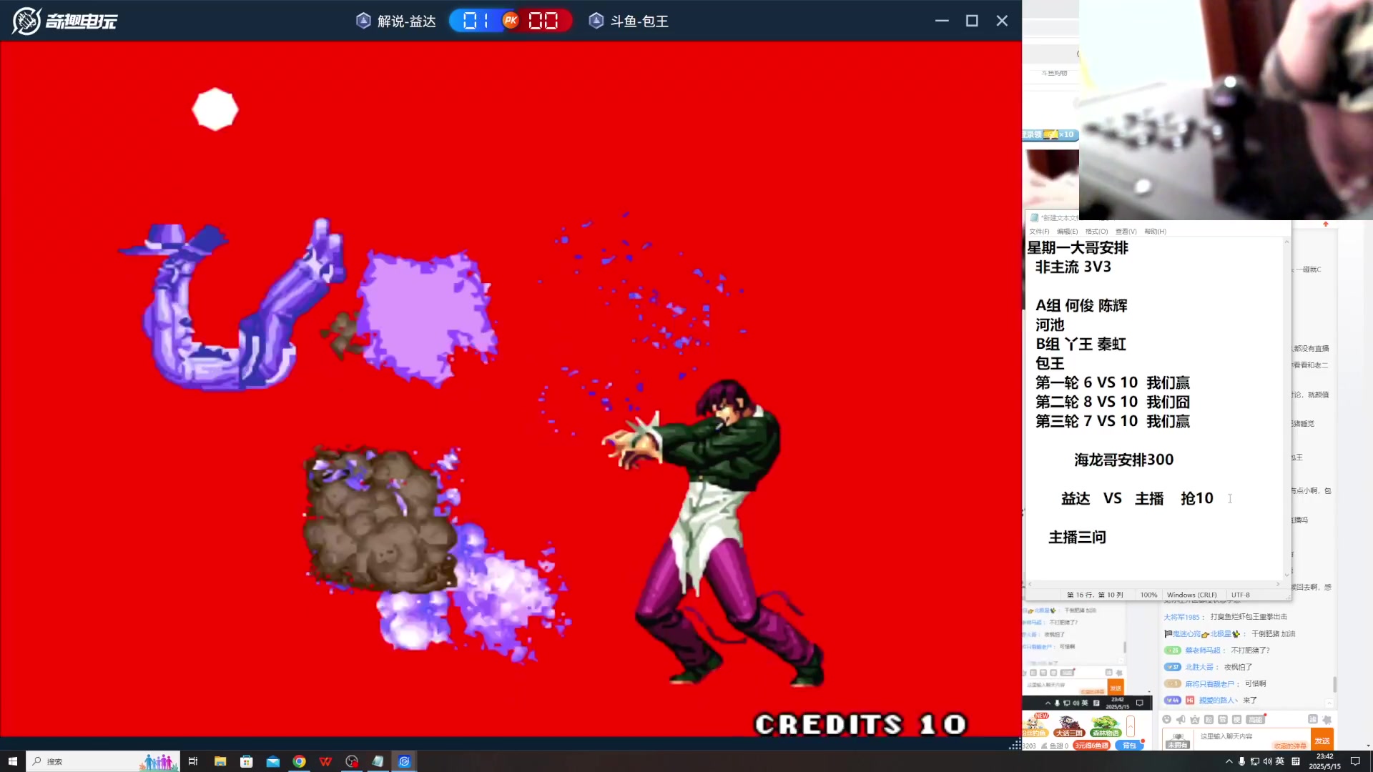This screenshot has height=772, width=1373.
Task: Click the line '第二轮 8 VS 10 我们囧'
Action: tap(1112, 402)
